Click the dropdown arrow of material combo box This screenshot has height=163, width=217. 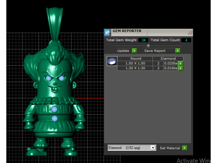point(153,148)
